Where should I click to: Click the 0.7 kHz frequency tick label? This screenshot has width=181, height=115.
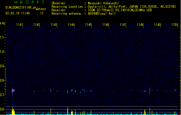click(x=2, y=95)
